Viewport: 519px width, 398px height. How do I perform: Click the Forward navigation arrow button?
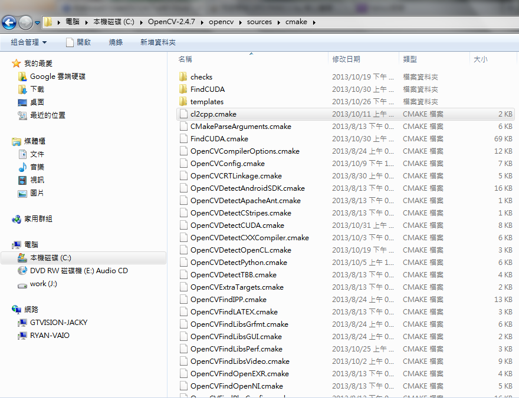click(25, 23)
